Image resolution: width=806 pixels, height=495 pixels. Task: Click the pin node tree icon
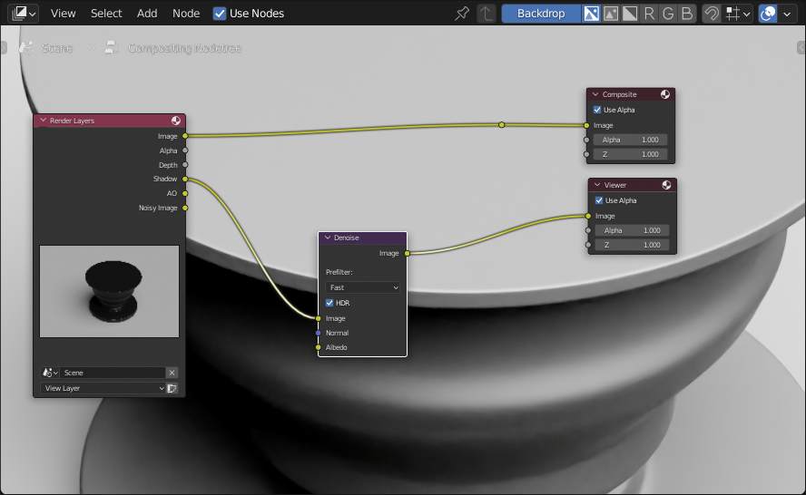click(462, 14)
